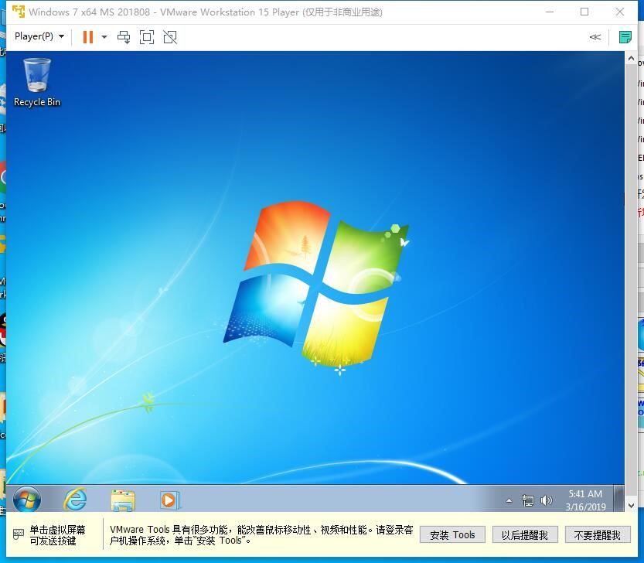This screenshot has width=644, height=563.
Task: Pause the virtual machine
Action: coord(88,37)
